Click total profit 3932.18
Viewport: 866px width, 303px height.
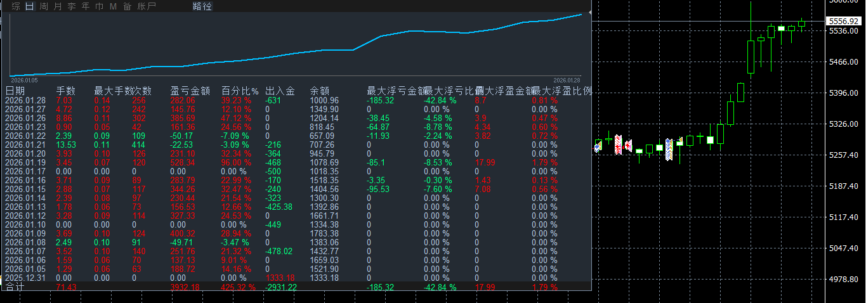tap(185, 287)
